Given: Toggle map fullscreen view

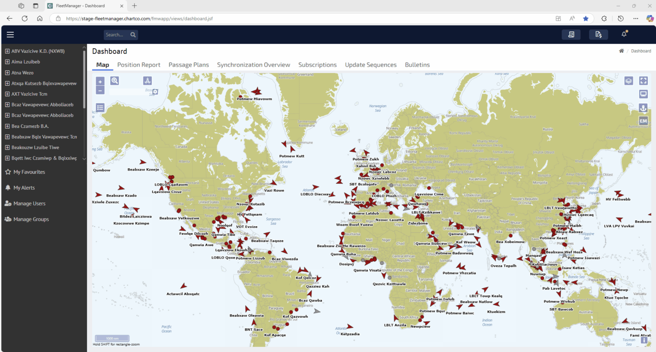Looking at the screenshot, I should [643, 81].
